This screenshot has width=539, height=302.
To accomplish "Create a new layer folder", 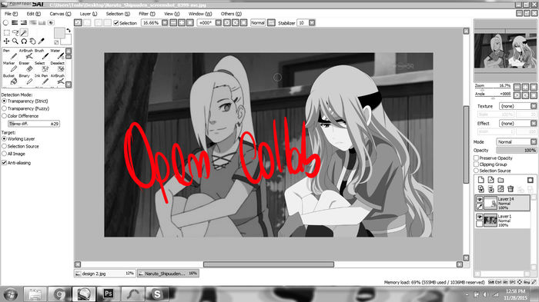I will (x=500, y=180).
